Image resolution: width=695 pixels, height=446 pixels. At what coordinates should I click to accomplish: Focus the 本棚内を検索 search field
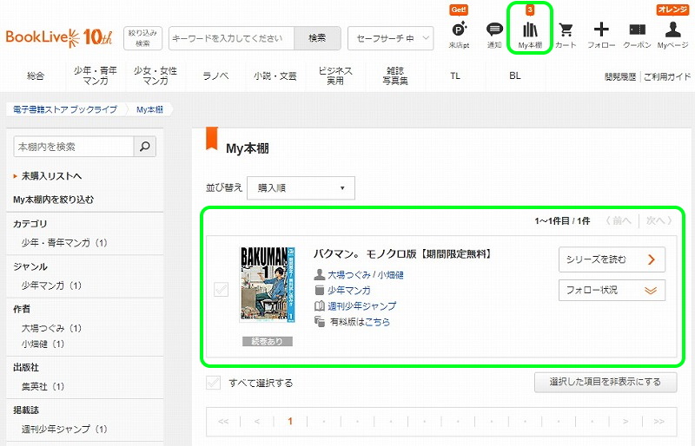(74, 147)
